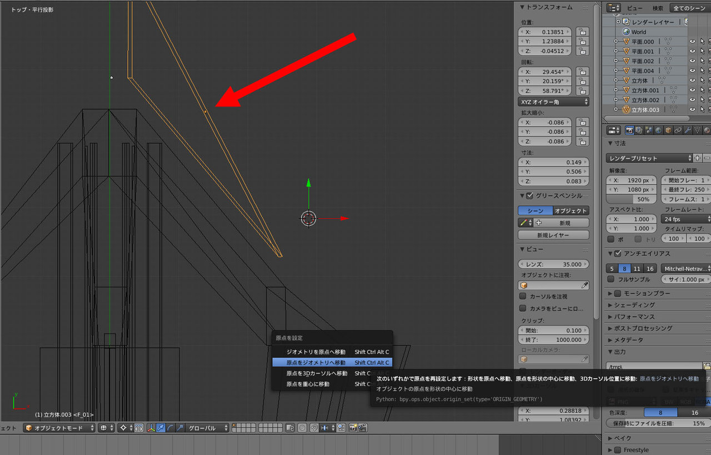Choose 原点を重心に移動 from menu
This screenshot has height=455, width=711.
[332, 383]
